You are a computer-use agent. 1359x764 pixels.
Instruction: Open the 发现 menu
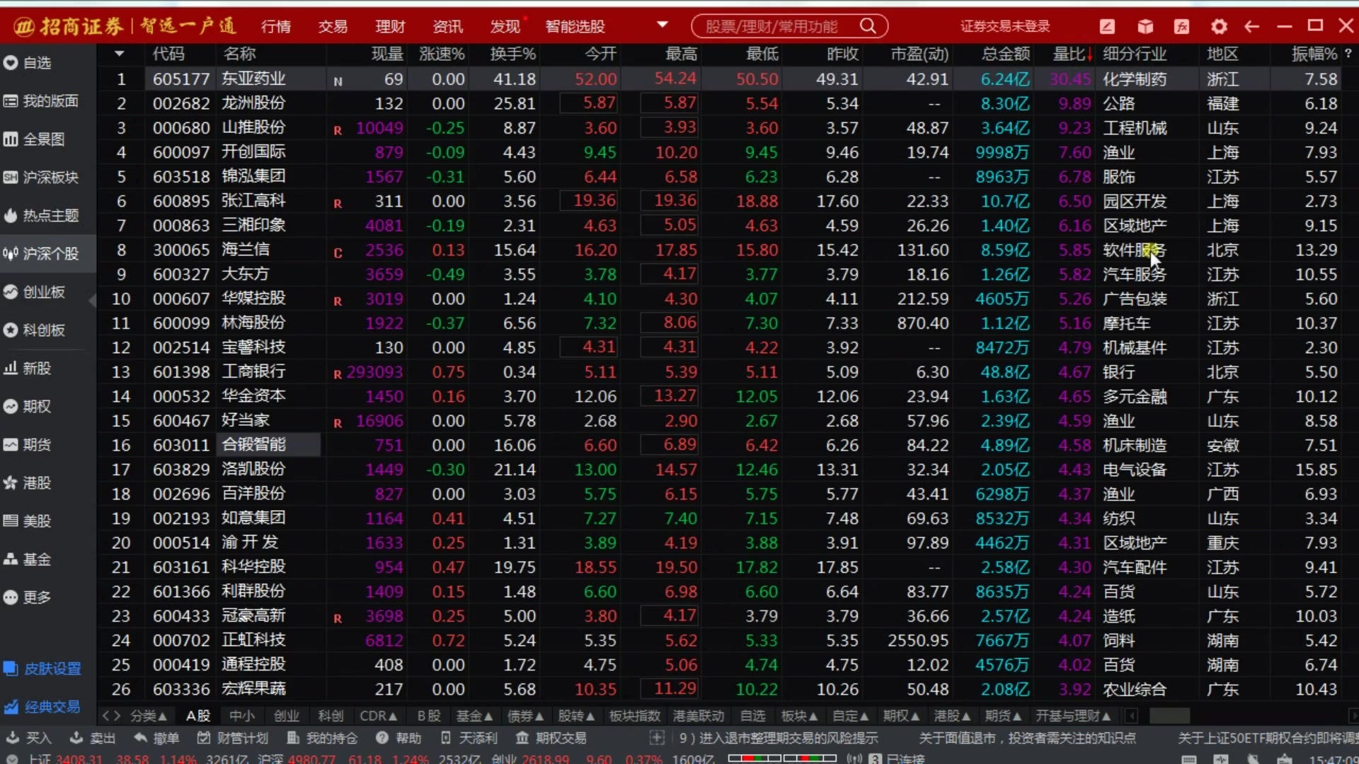505,26
